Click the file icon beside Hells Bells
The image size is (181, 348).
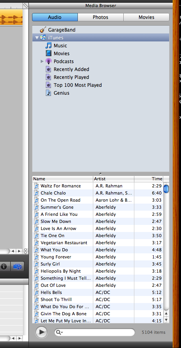pyautogui.click(x=36, y=292)
